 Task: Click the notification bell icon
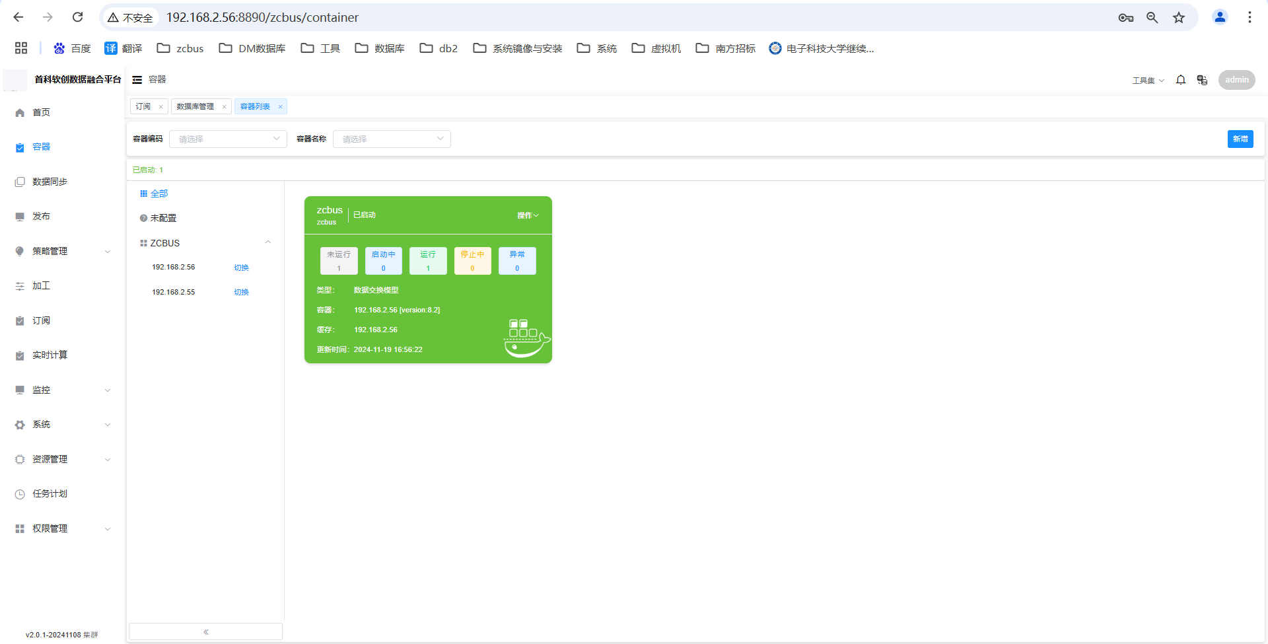point(1181,80)
